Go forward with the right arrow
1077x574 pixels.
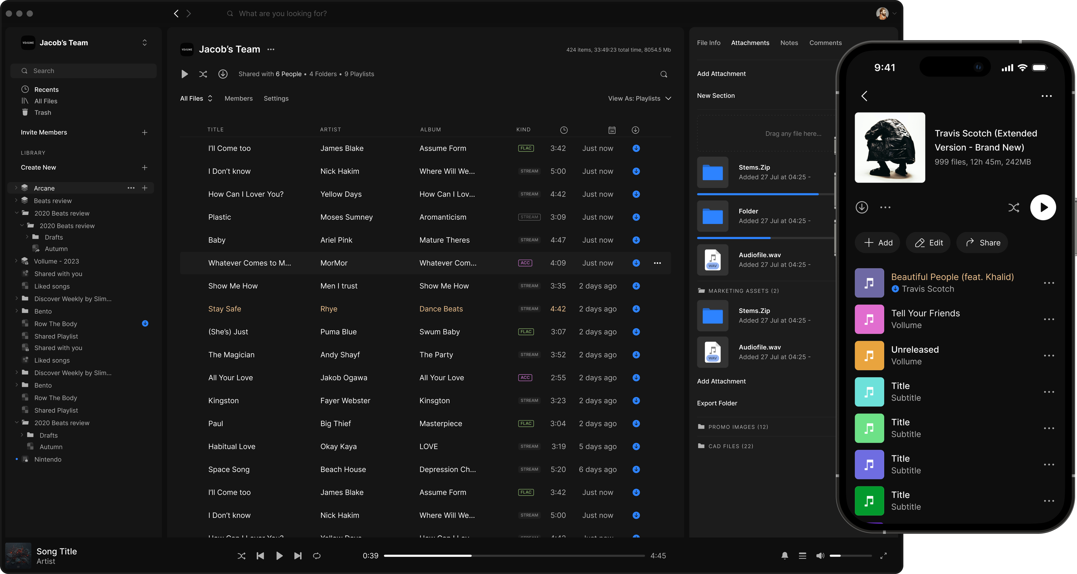(x=189, y=13)
